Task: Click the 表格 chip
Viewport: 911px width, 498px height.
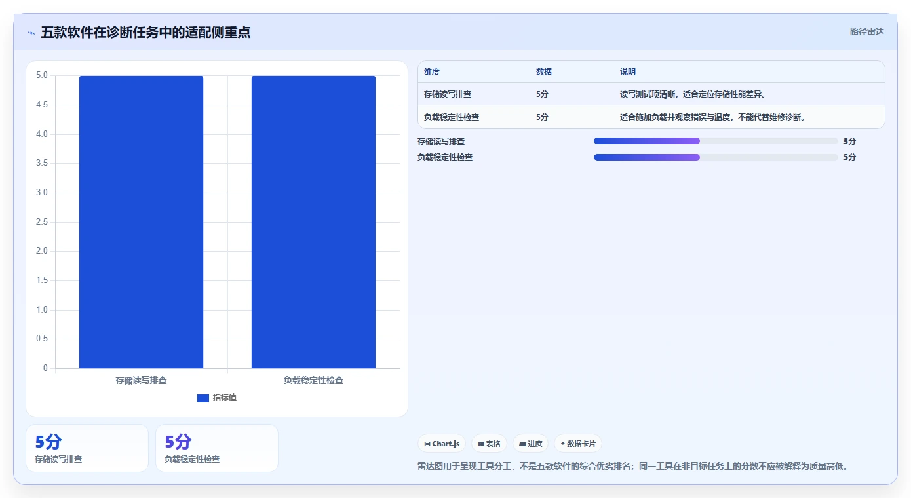Action: pyautogui.click(x=489, y=444)
